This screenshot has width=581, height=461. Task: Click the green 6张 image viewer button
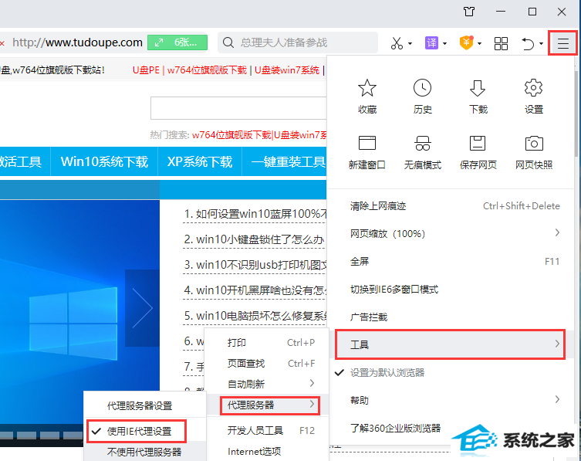coord(177,42)
